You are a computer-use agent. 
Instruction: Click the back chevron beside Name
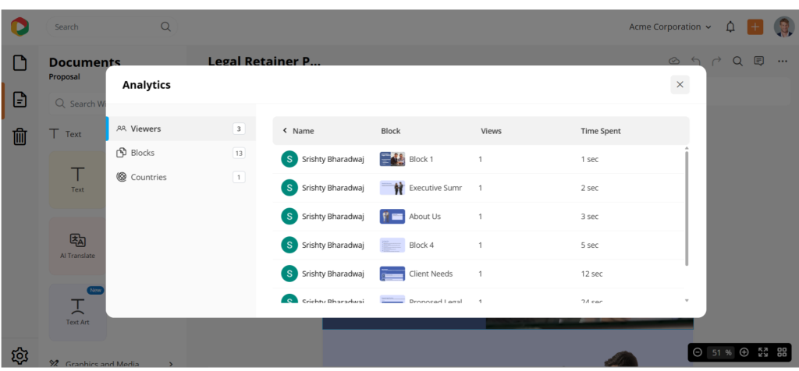(x=285, y=131)
